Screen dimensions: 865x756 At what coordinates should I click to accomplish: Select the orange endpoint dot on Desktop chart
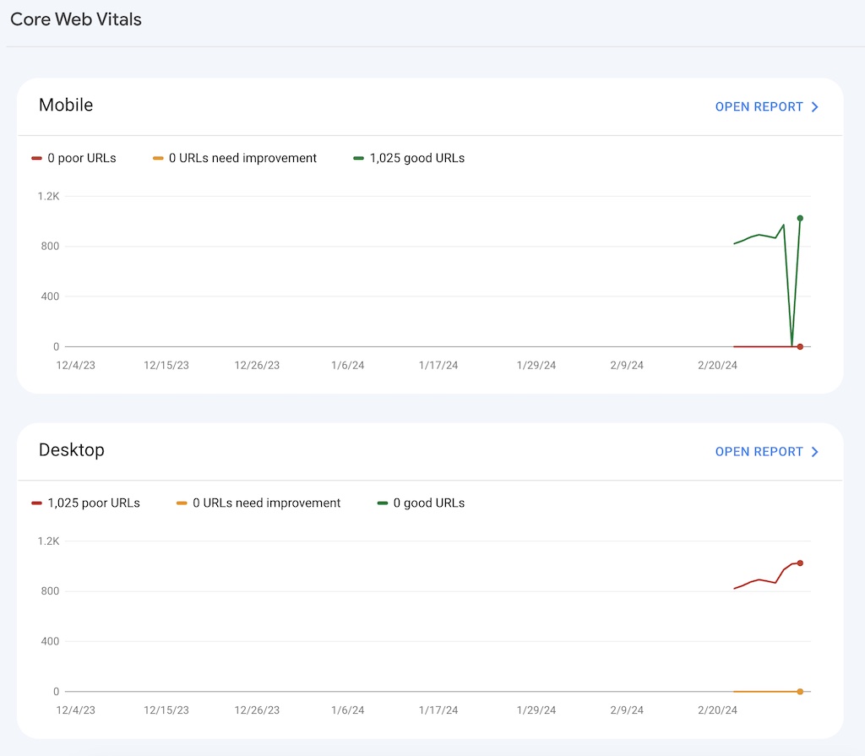point(800,691)
